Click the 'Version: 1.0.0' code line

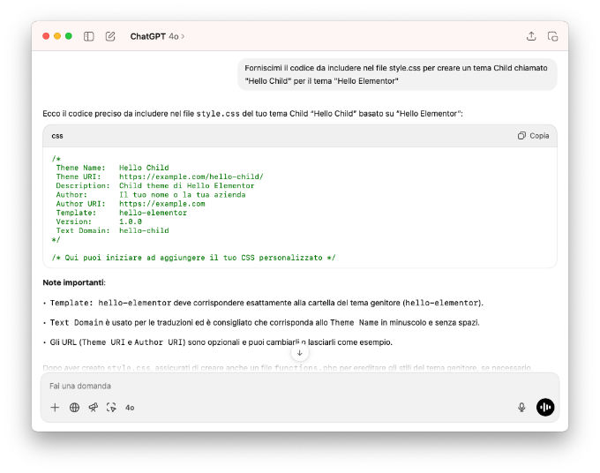pyautogui.click(x=99, y=221)
